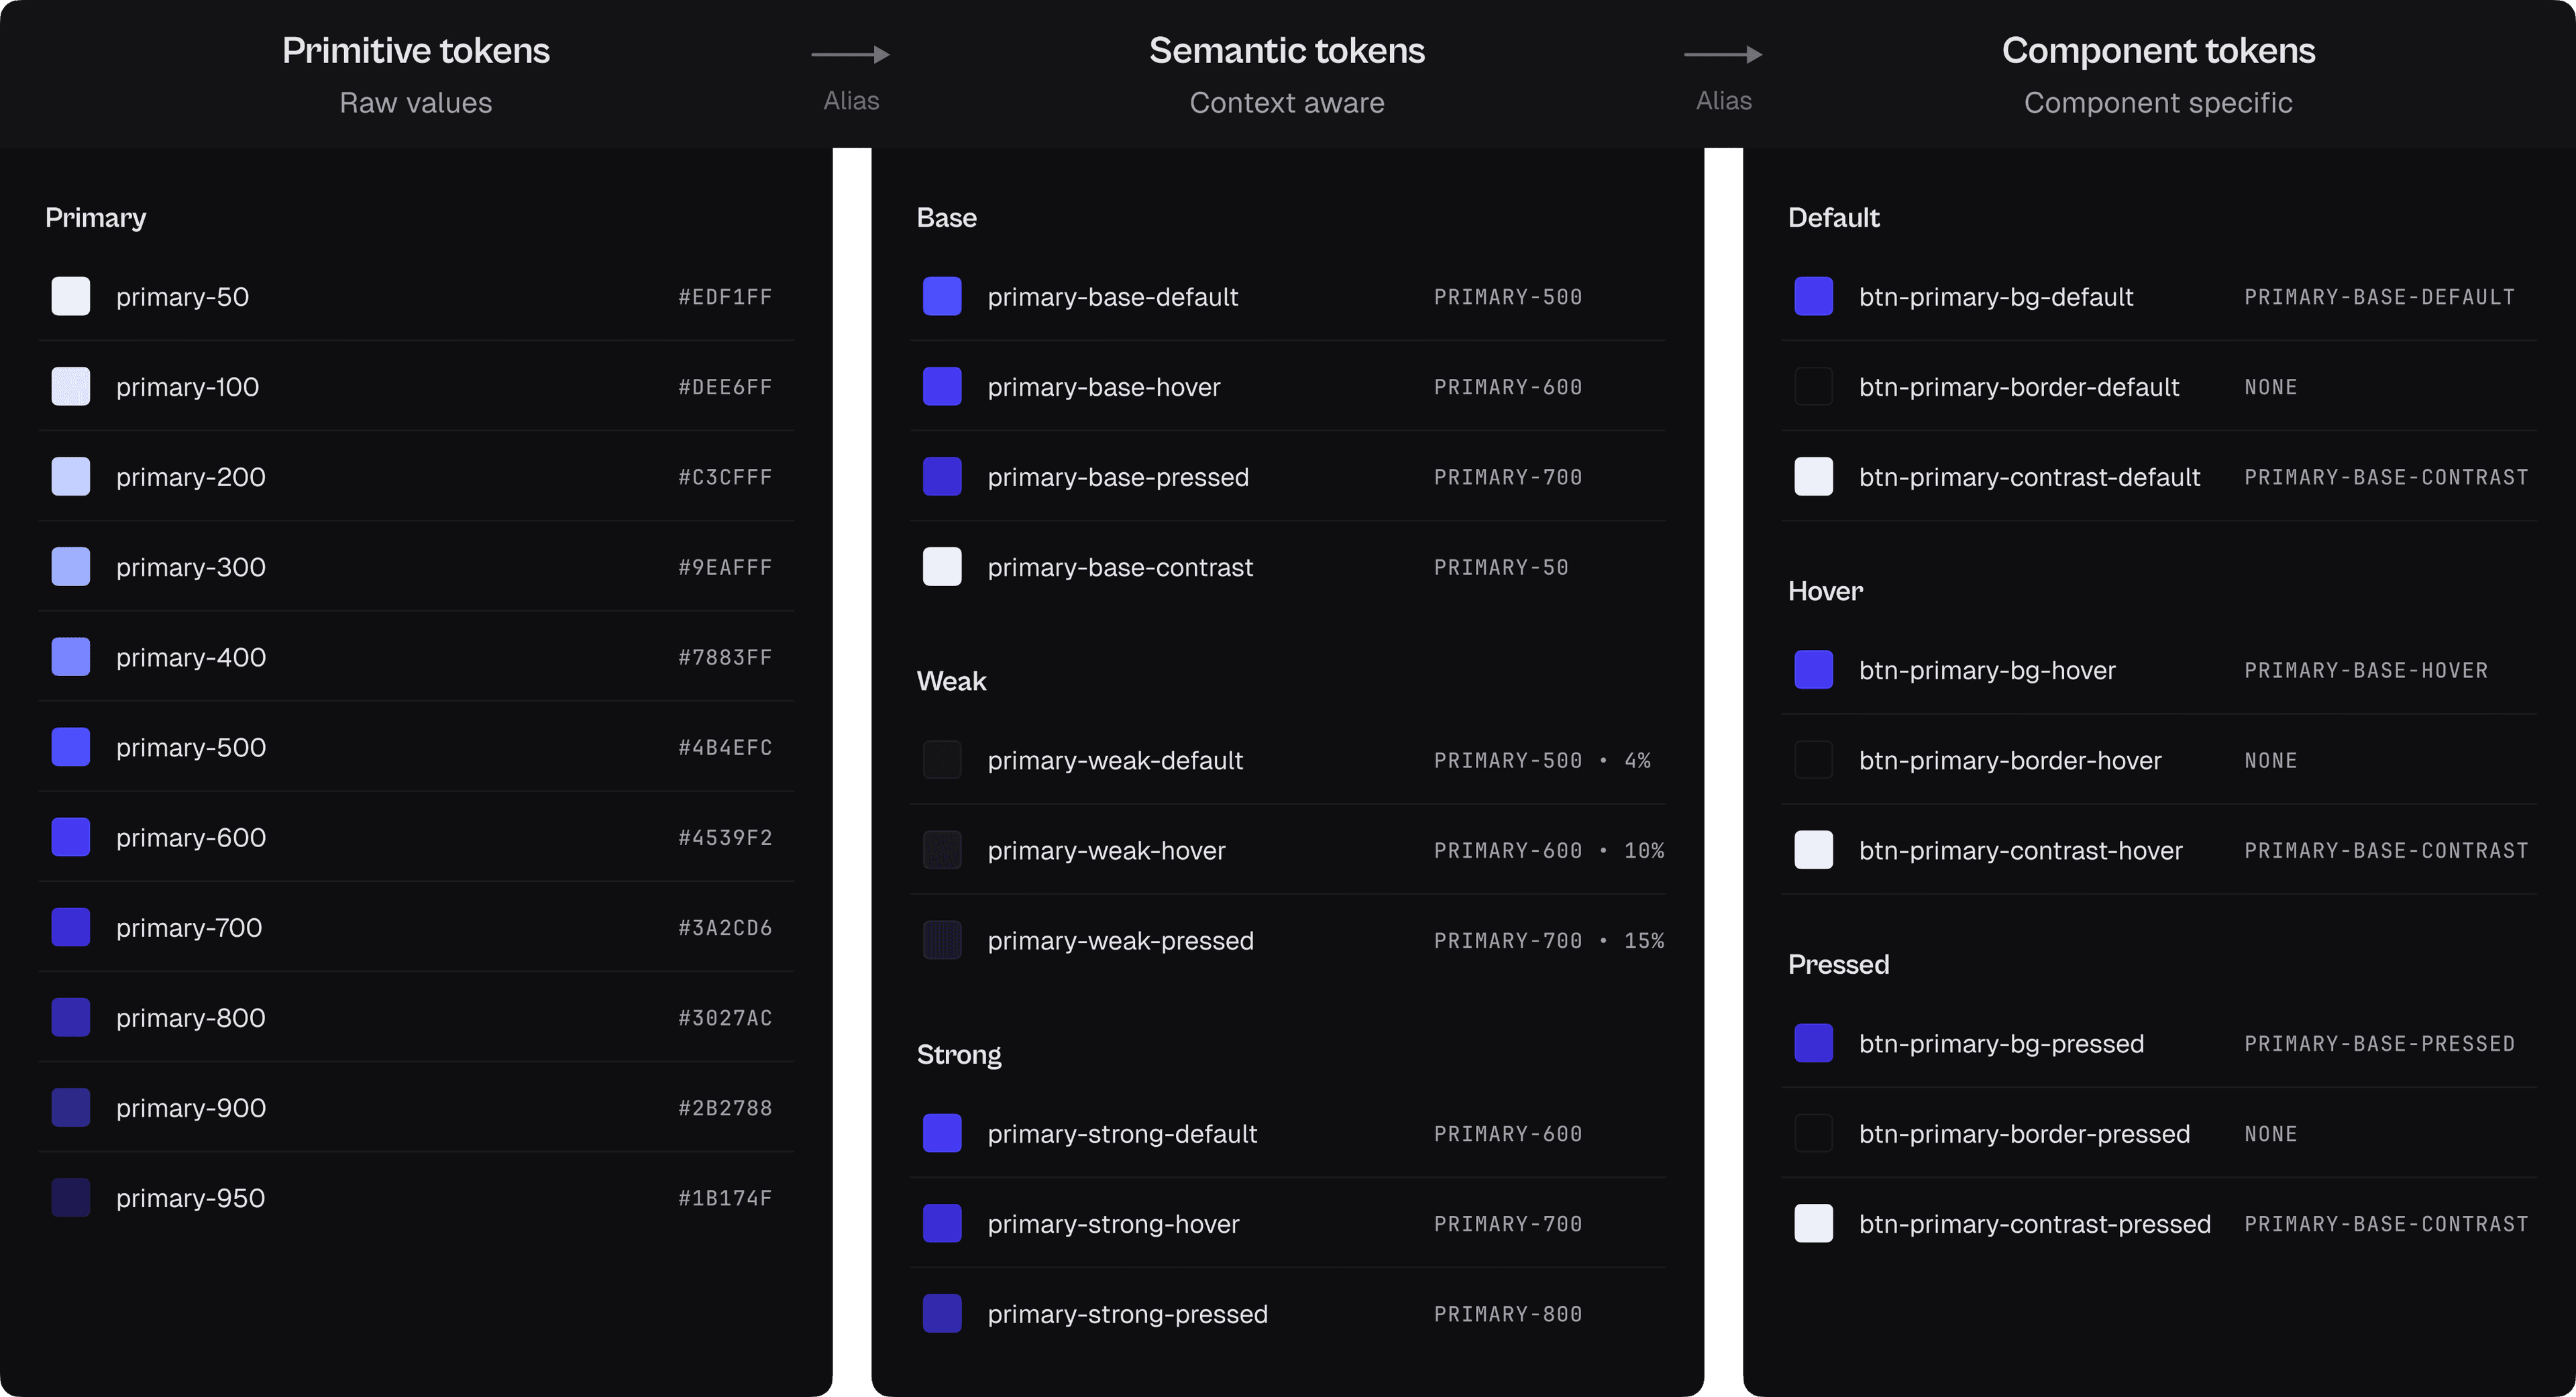Click the 'Context aware' subtitle
This screenshot has width=2576, height=1397.
pos(1287,103)
